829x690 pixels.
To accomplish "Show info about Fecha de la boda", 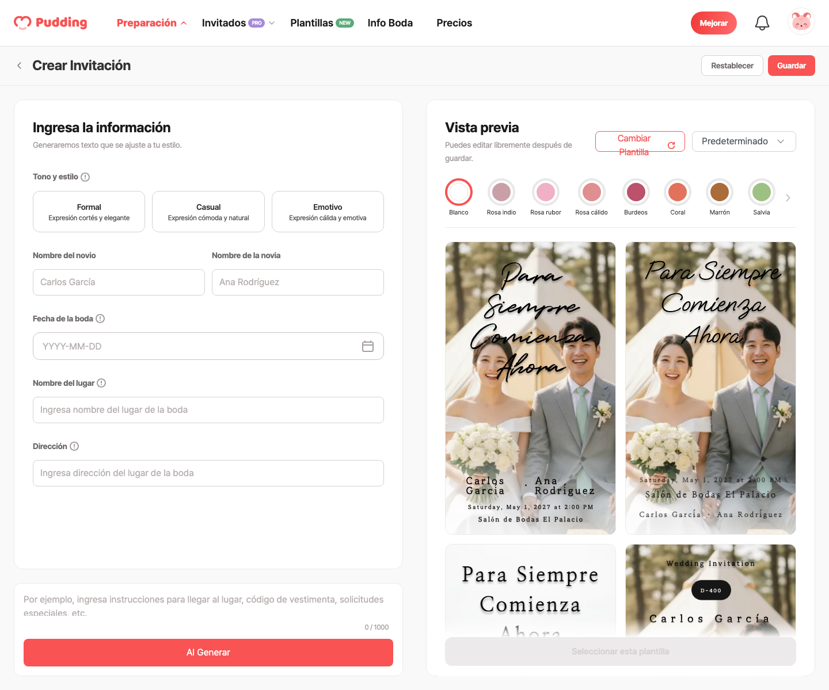I will pos(100,319).
